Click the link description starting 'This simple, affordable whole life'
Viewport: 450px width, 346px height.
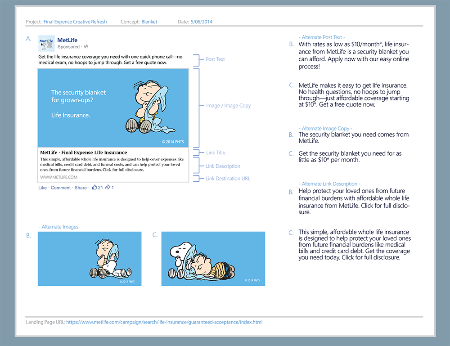click(x=112, y=164)
